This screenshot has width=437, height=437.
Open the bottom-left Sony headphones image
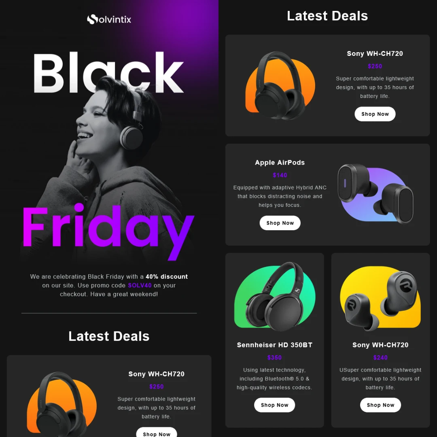[x=62, y=404]
